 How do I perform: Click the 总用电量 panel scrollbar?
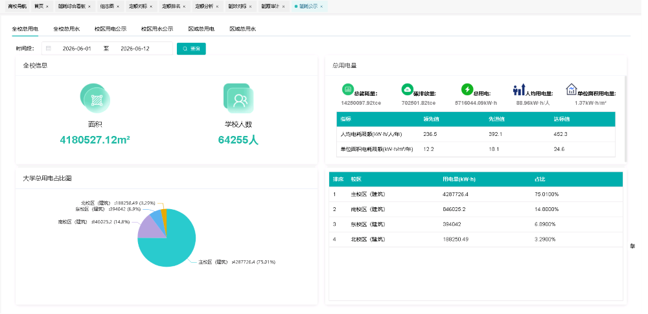(x=625, y=119)
